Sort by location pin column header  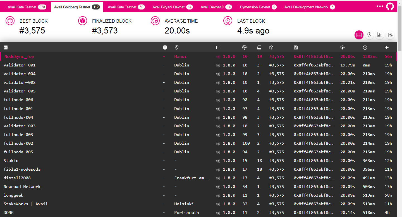[176, 48]
